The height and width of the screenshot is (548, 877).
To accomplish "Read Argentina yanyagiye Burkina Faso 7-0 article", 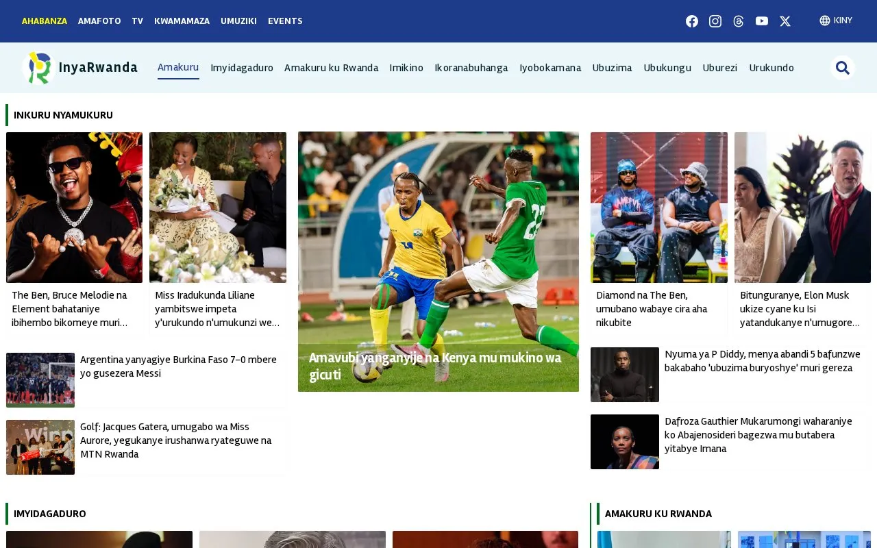I will click(179, 366).
